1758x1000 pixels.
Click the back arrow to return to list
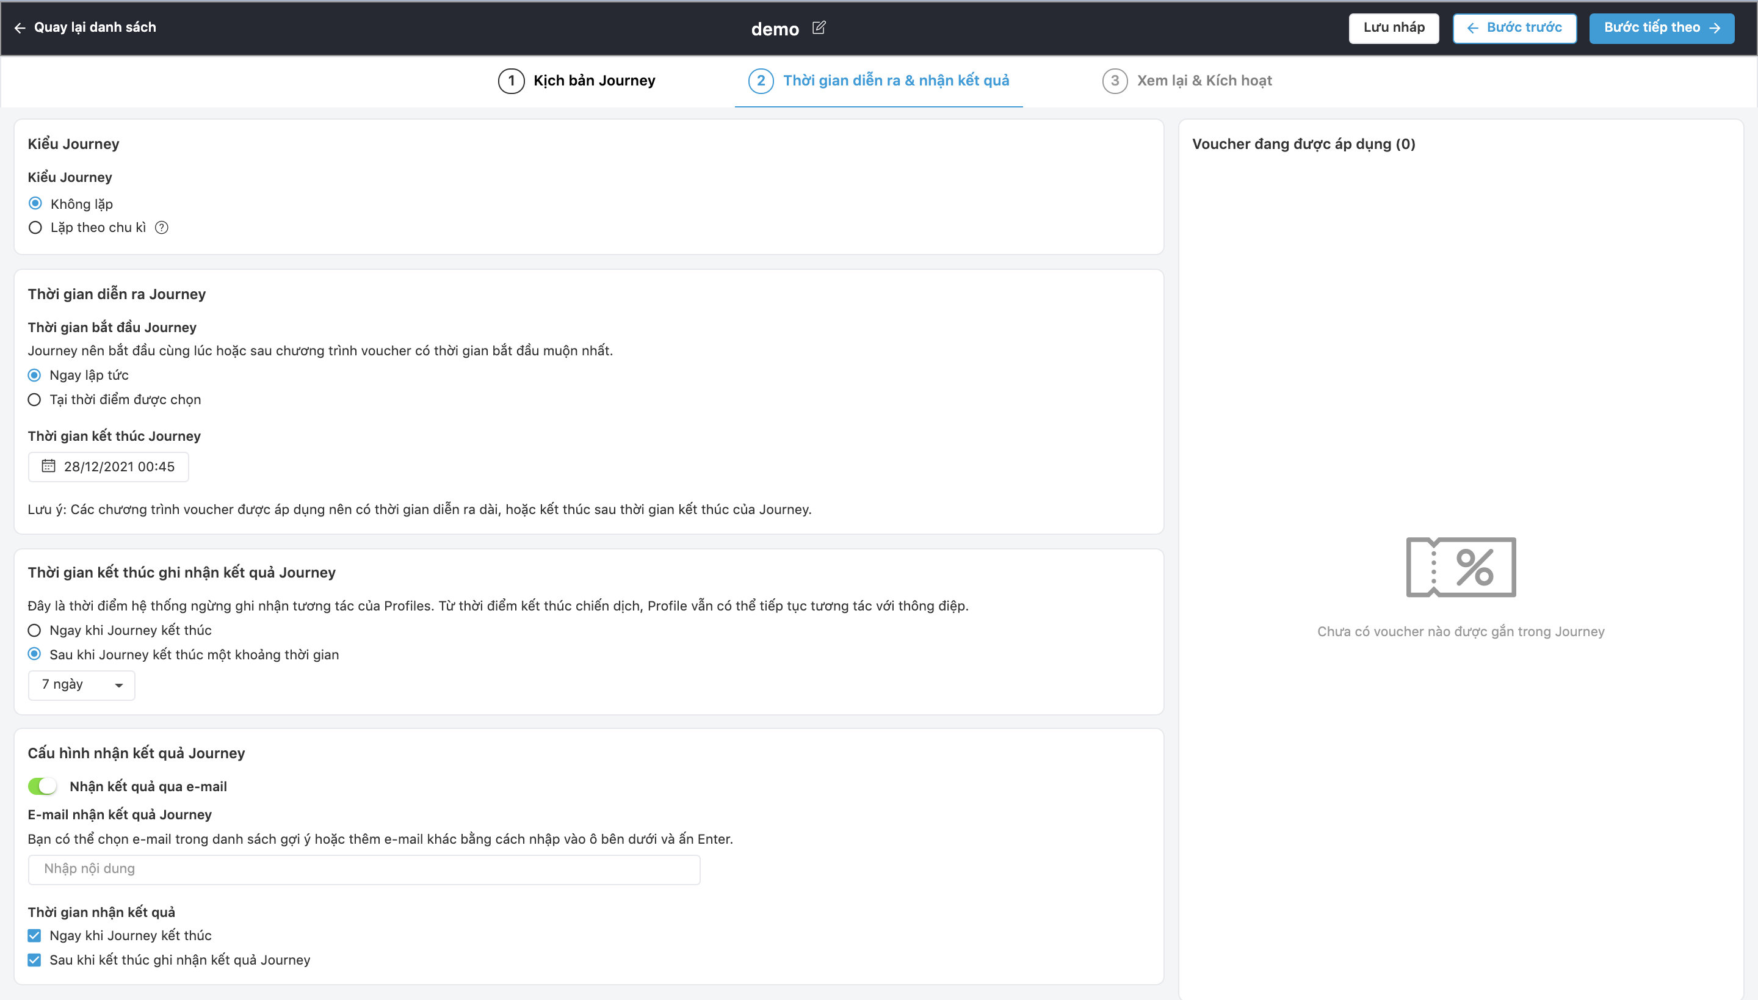coord(20,27)
